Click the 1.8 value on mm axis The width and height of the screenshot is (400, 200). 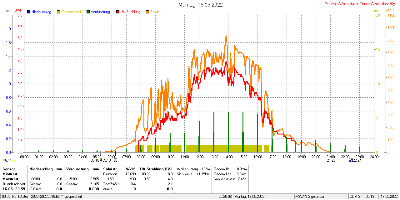pyautogui.click(x=8, y=29)
